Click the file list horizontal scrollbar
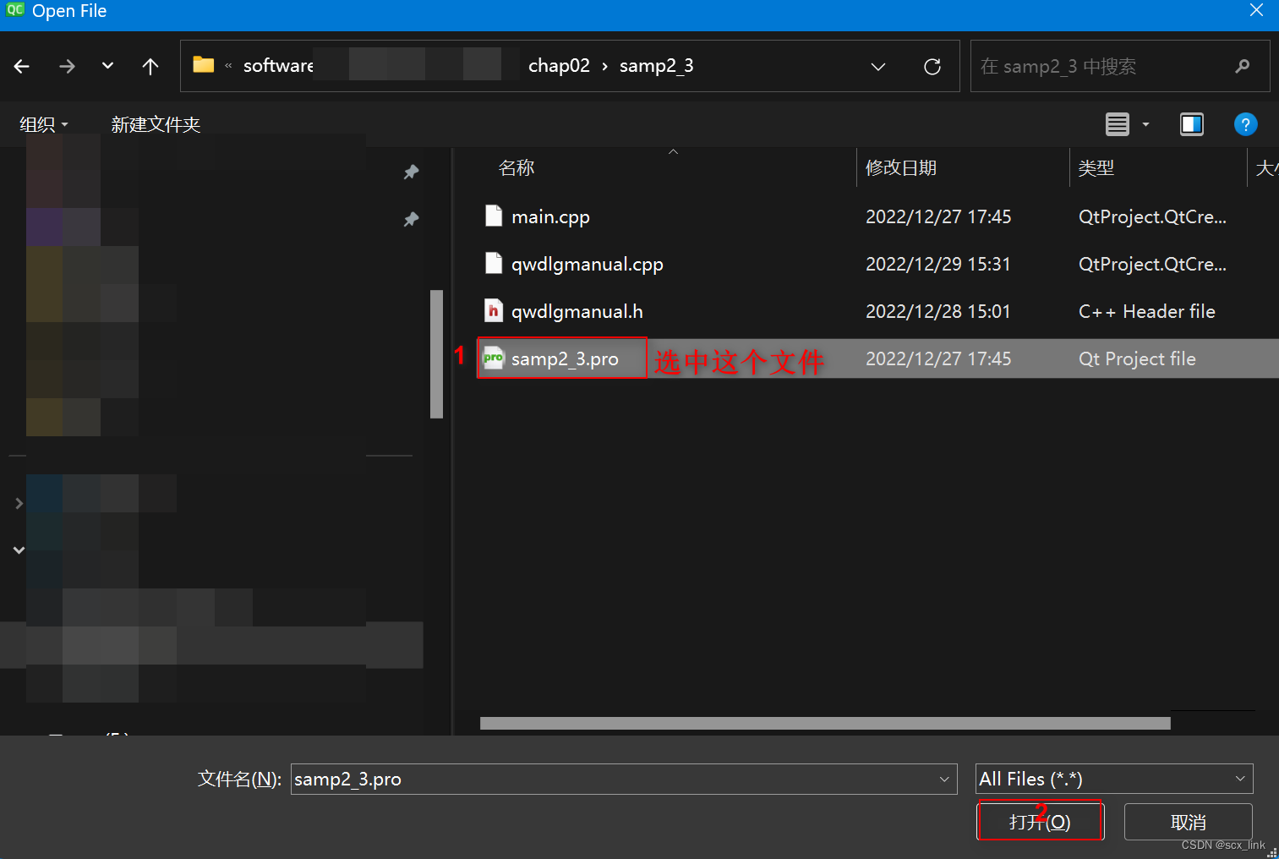Viewport: 1279px width, 859px height. coord(825,723)
